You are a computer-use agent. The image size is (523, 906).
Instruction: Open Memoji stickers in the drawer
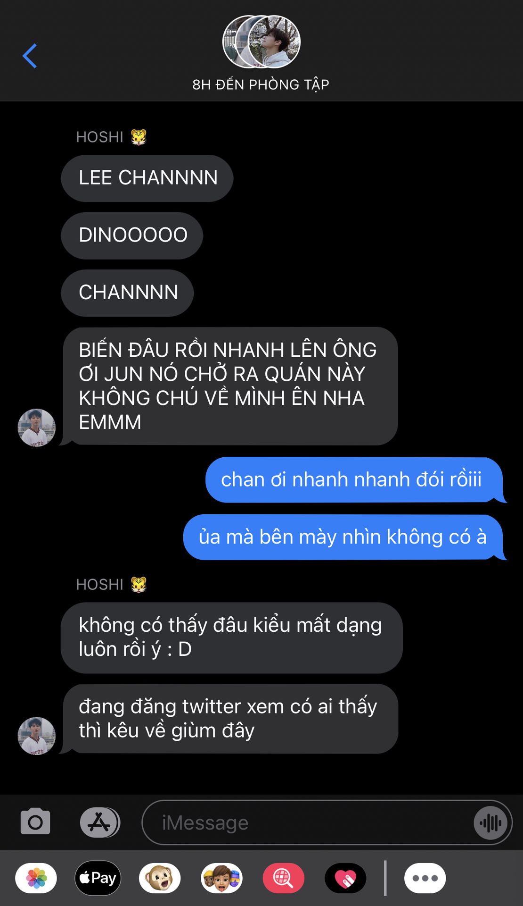pos(222,878)
